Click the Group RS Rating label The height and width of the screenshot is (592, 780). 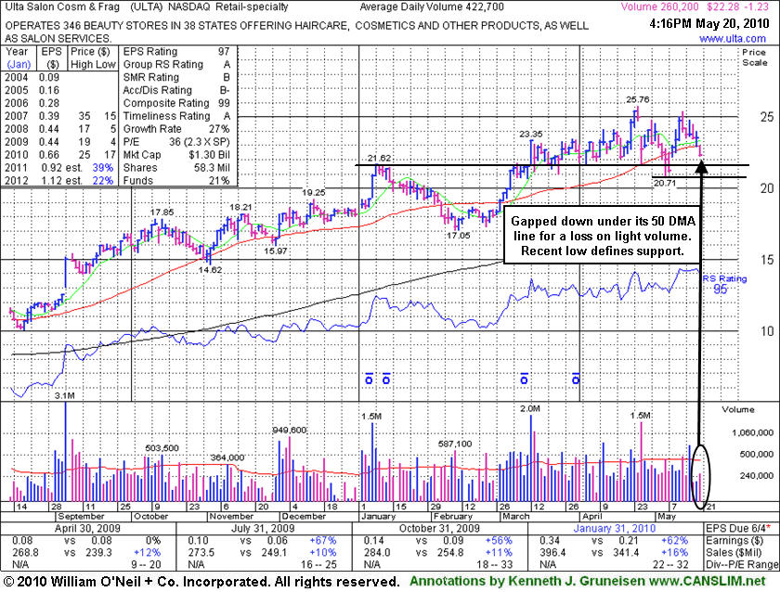pos(163,64)
